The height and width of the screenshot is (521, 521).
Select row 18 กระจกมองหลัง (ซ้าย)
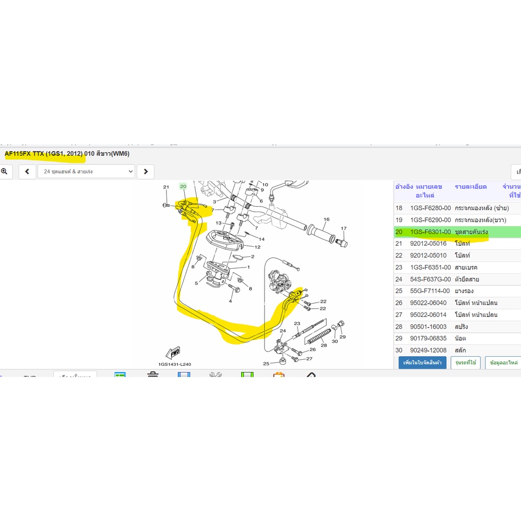coord(457,208)
